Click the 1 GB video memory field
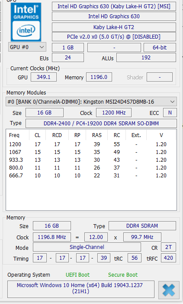This screenshot has width=183, height=304. (68, 48)
